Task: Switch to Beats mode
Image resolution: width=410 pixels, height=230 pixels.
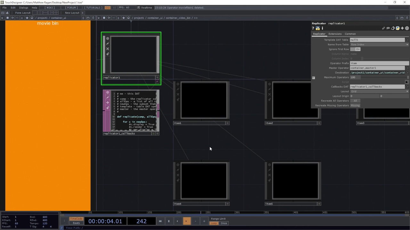Action: click(76, 223)
